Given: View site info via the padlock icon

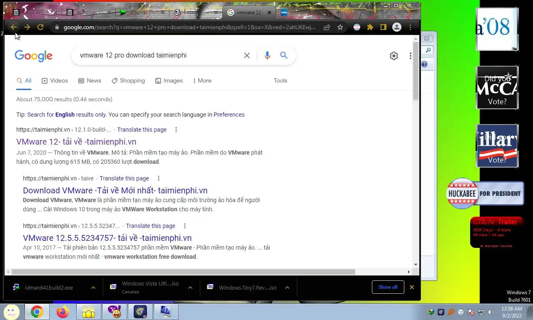Looking at the screenshot, I should 57,27.
